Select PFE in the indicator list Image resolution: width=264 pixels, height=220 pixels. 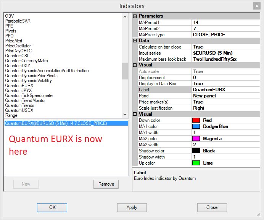coord(9,26)
